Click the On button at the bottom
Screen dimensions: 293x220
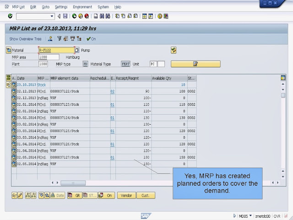pyautogui.click(x=106, y=195)
